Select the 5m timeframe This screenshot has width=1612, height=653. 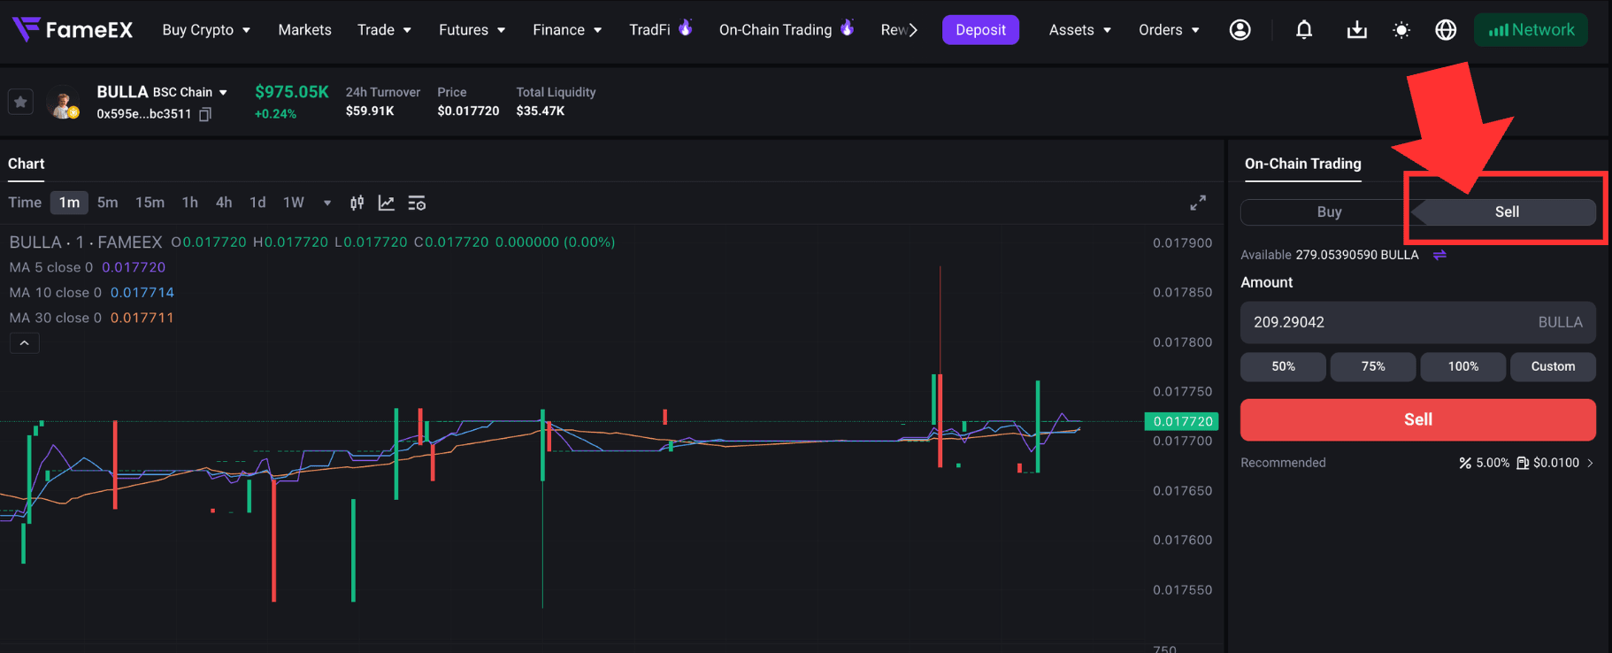point(107,203)
